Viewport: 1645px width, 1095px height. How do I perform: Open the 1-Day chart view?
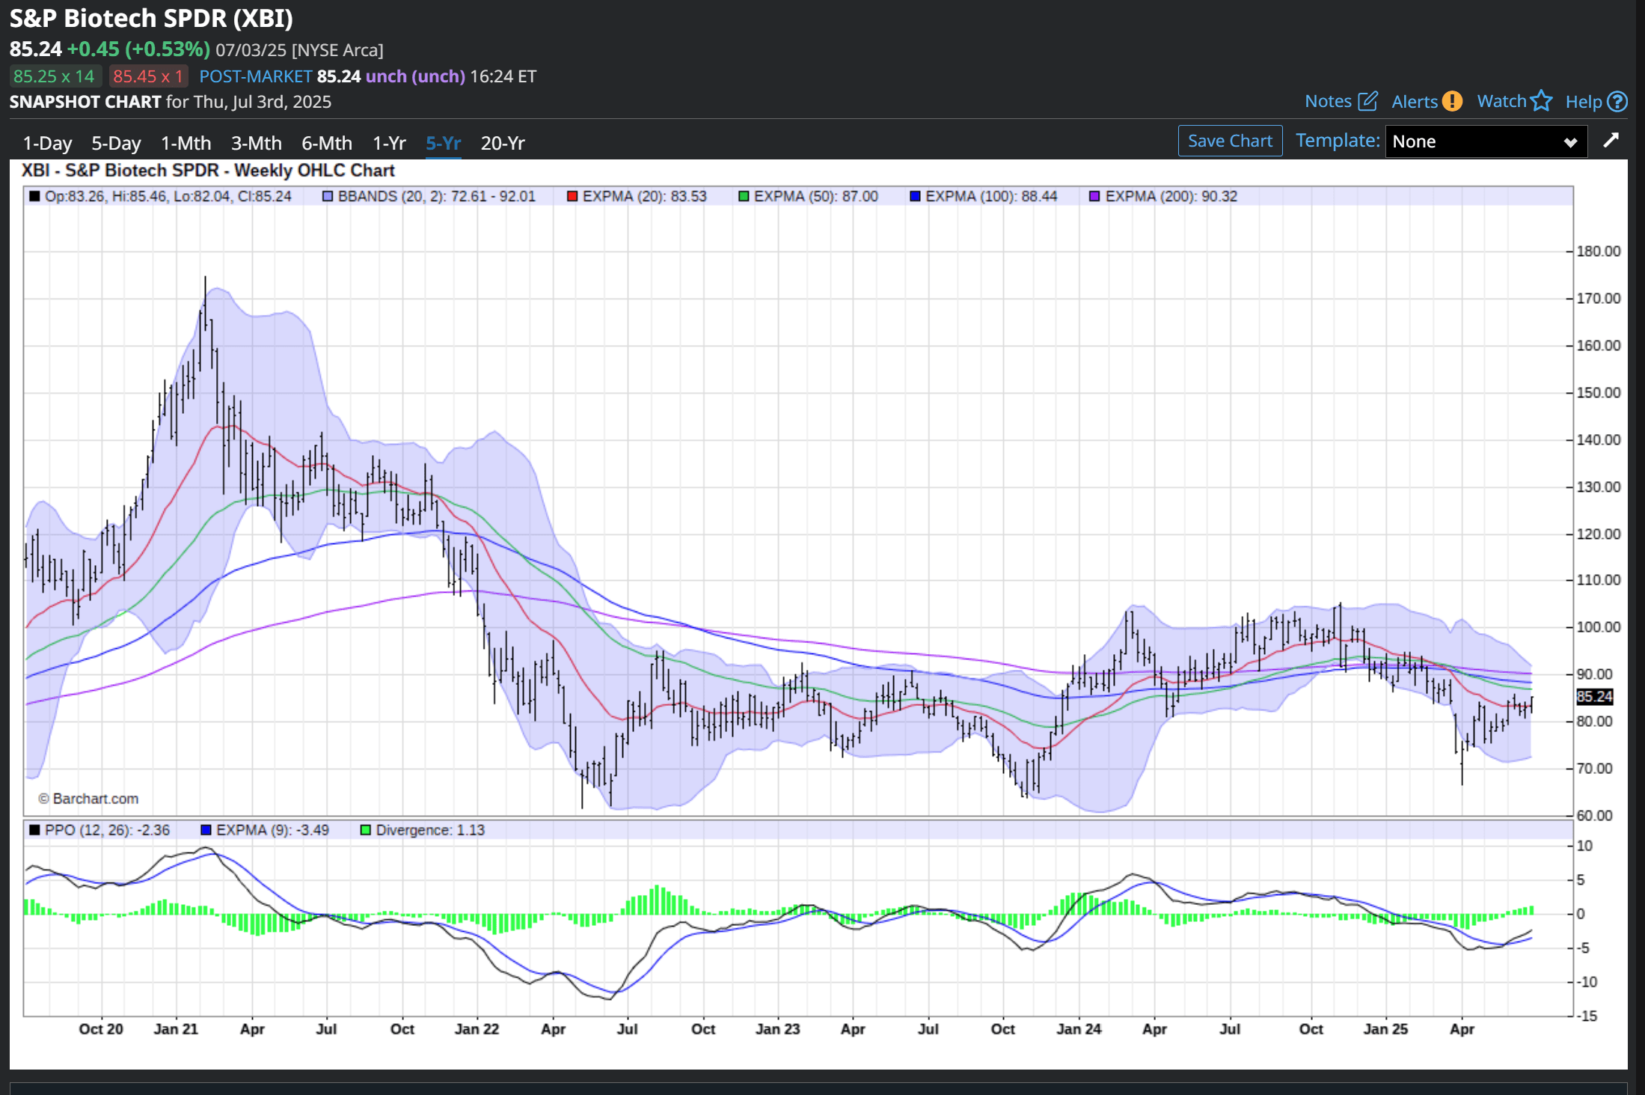(46, 143)
